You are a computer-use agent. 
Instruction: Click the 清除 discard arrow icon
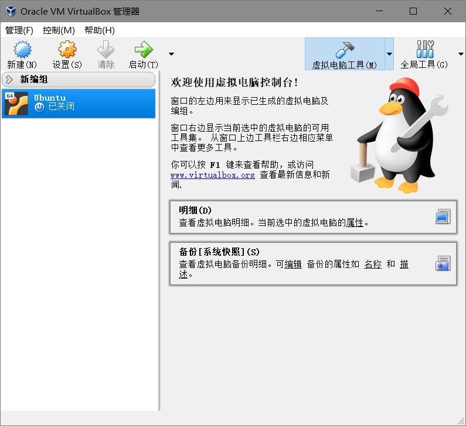tap(106, 49)
